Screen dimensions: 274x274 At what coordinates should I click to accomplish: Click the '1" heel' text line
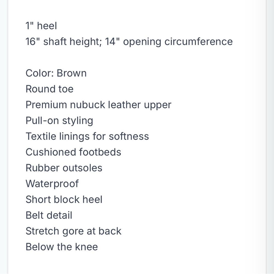41,26
